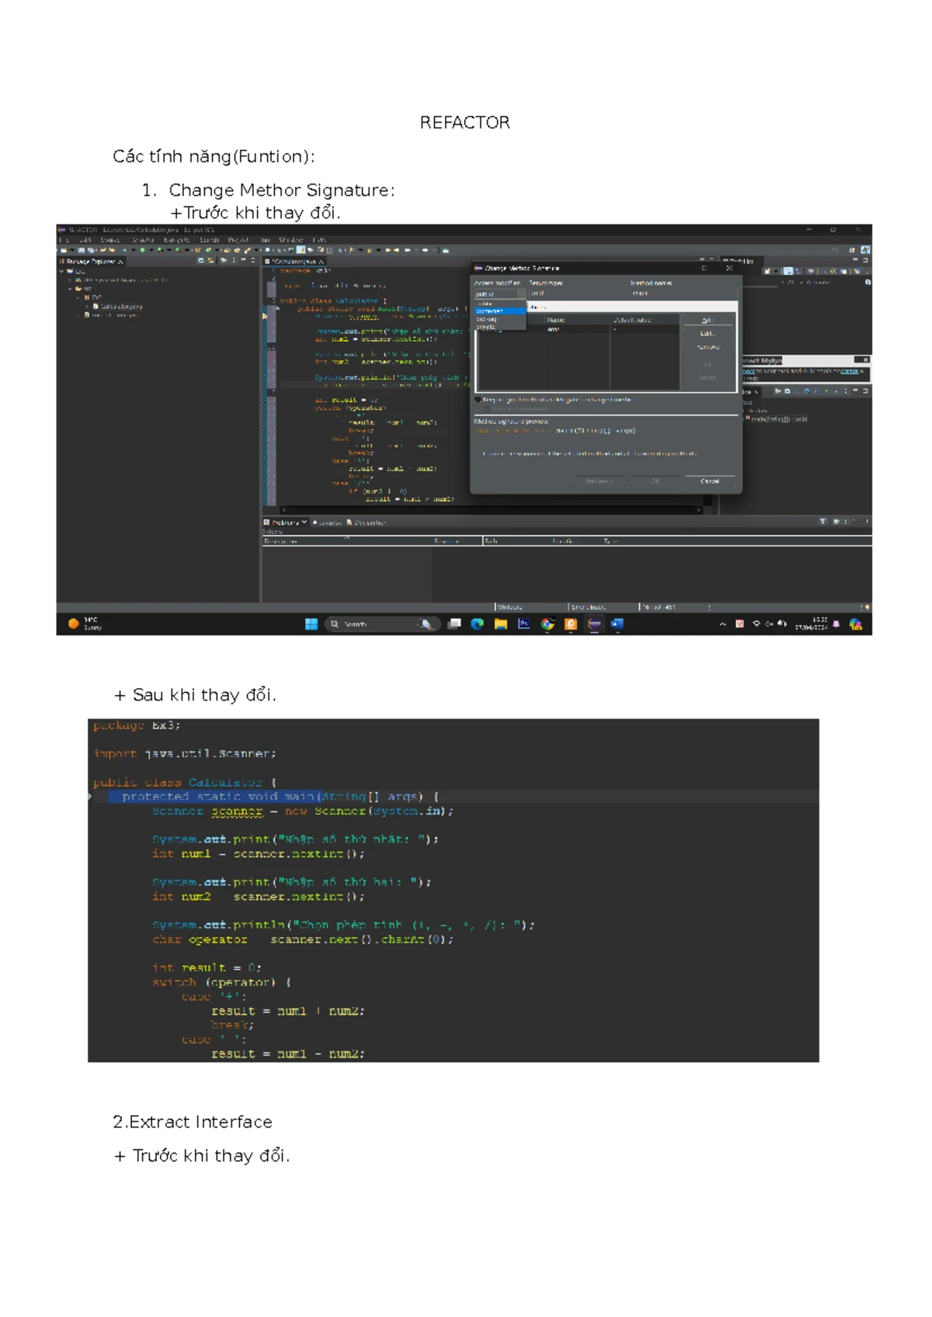Show hidden system tray icons

coord(723,624)
